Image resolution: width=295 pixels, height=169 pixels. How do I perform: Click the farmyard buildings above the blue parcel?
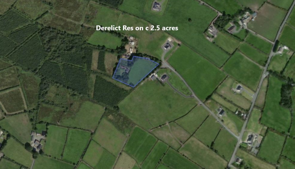(x=131, y=45)
